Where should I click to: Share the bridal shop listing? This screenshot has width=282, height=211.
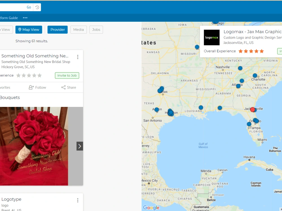[69, 87]
